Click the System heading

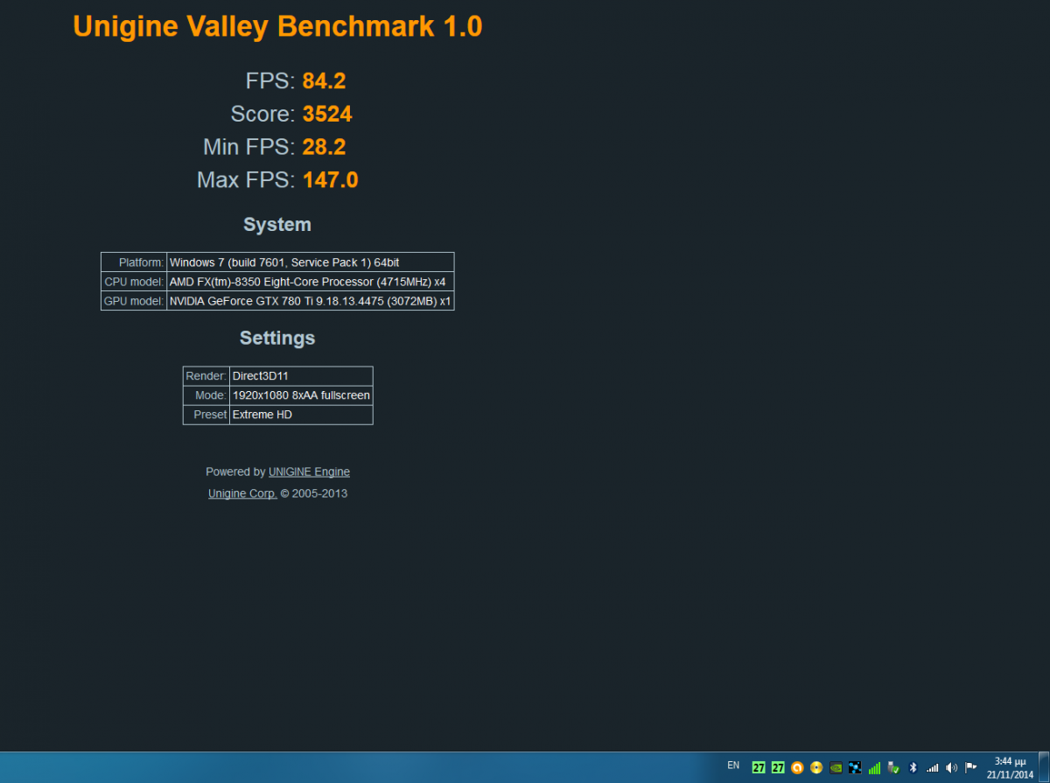[277, 225]
